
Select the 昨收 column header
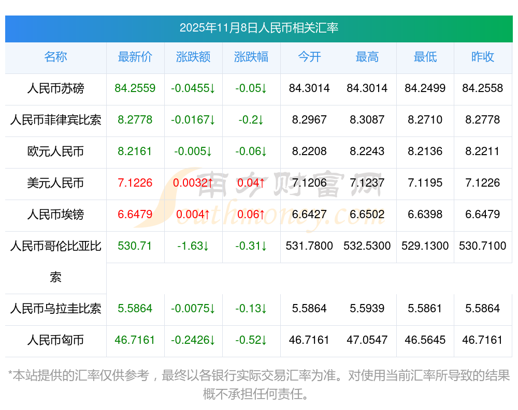pos(483,57)
